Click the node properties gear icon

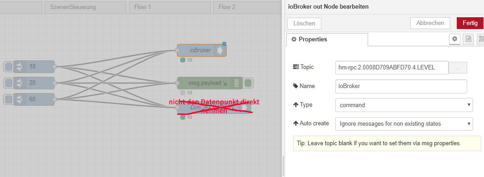click(454, 39)
